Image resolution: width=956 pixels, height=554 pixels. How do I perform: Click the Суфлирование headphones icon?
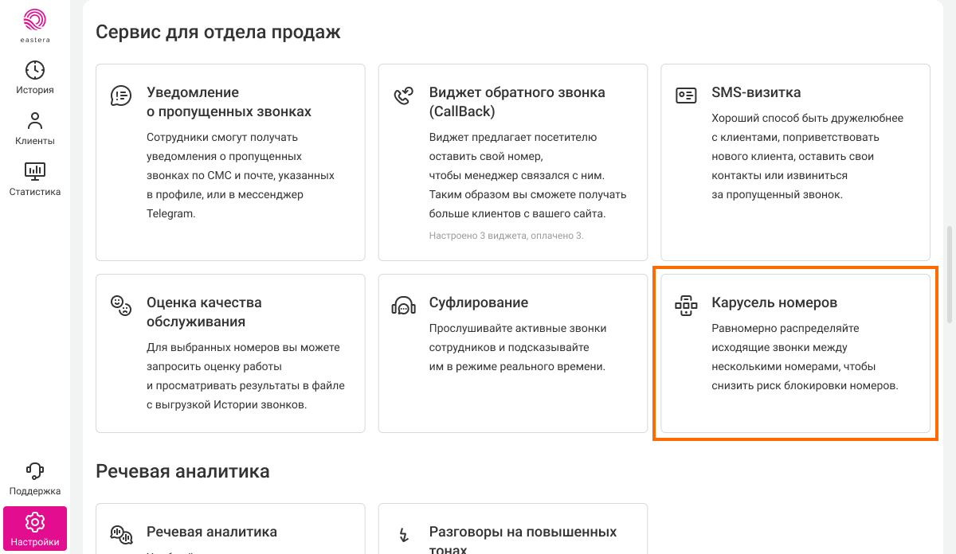(403, 306)
